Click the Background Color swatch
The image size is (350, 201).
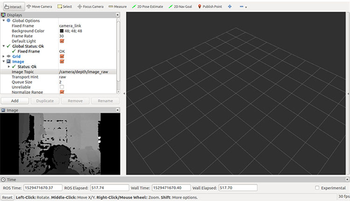coord(61,31)
